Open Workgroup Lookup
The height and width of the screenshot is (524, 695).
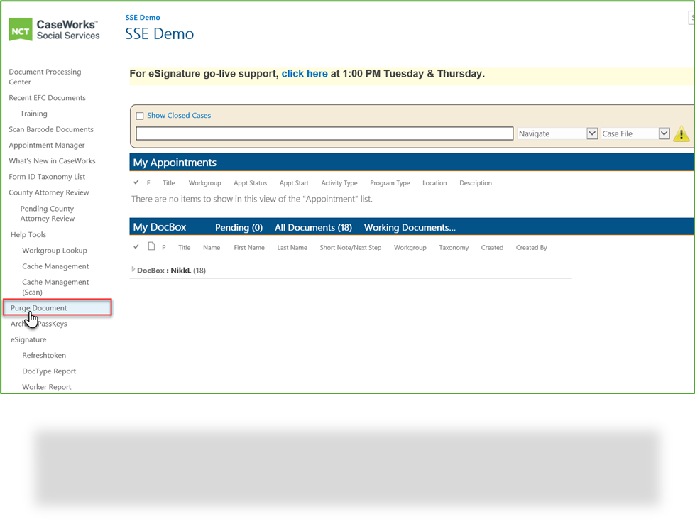(55, 250)
